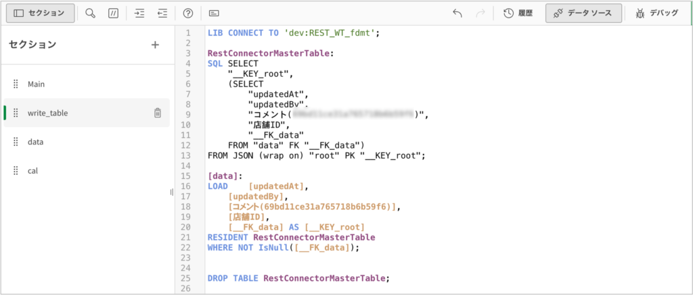This screenshot has width=693, height=295.
Task: Toggle comment on selected code lines
Action: 113,13
